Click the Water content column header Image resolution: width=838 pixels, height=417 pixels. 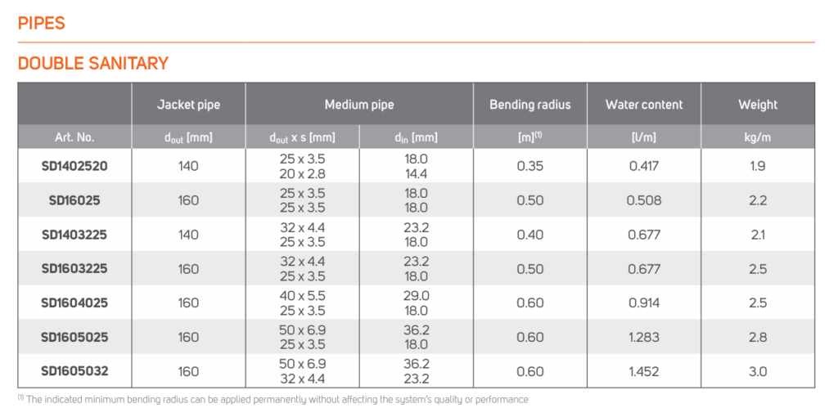coord(643,105)
